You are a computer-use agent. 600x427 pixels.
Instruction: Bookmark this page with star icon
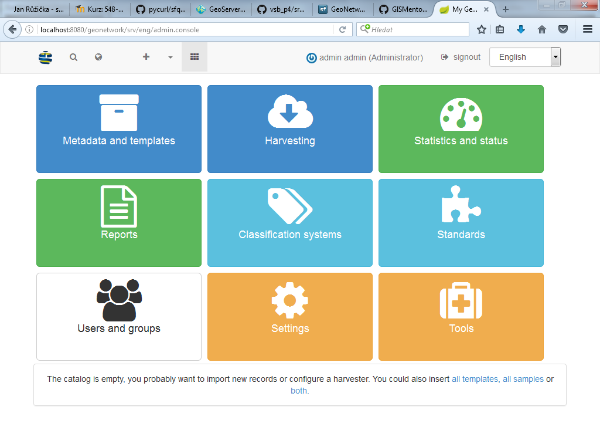(x=482, y=29)
